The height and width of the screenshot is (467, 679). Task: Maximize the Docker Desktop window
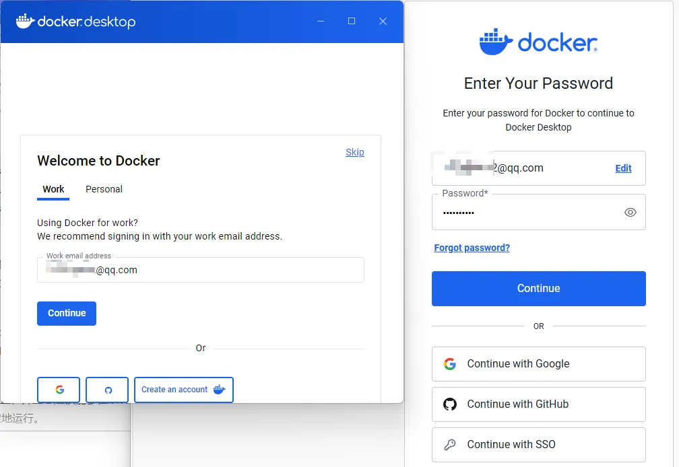352,21
